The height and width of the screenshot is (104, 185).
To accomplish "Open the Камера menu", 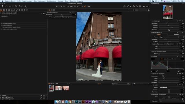I will [x=60, y=1].
